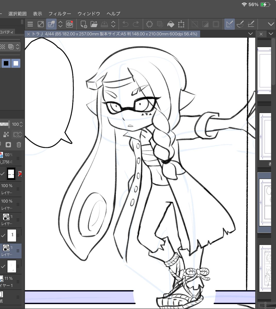Viewport: 276px width, 309px height.
Task: Select the red-X masked layer thumbnail
Action: pos(11,174)
